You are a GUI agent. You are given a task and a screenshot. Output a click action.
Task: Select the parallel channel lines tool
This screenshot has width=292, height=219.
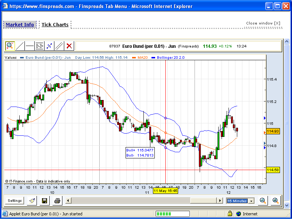point(59,46)
